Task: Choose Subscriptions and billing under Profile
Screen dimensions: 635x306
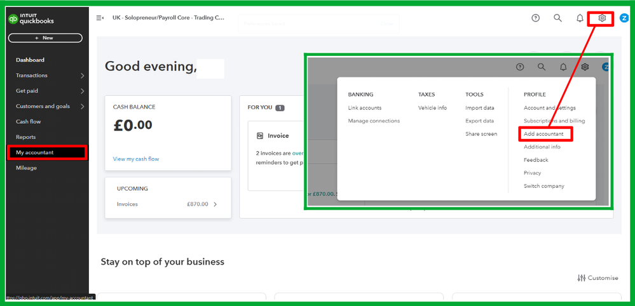Action: coord(554,121)
